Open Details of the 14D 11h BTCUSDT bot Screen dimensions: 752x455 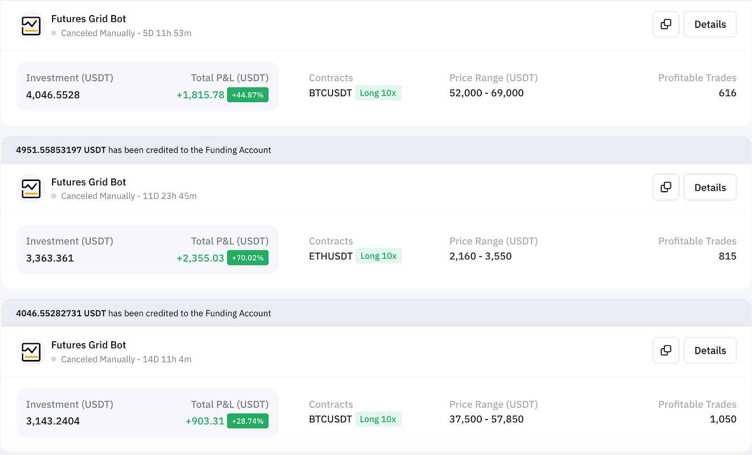710,350
